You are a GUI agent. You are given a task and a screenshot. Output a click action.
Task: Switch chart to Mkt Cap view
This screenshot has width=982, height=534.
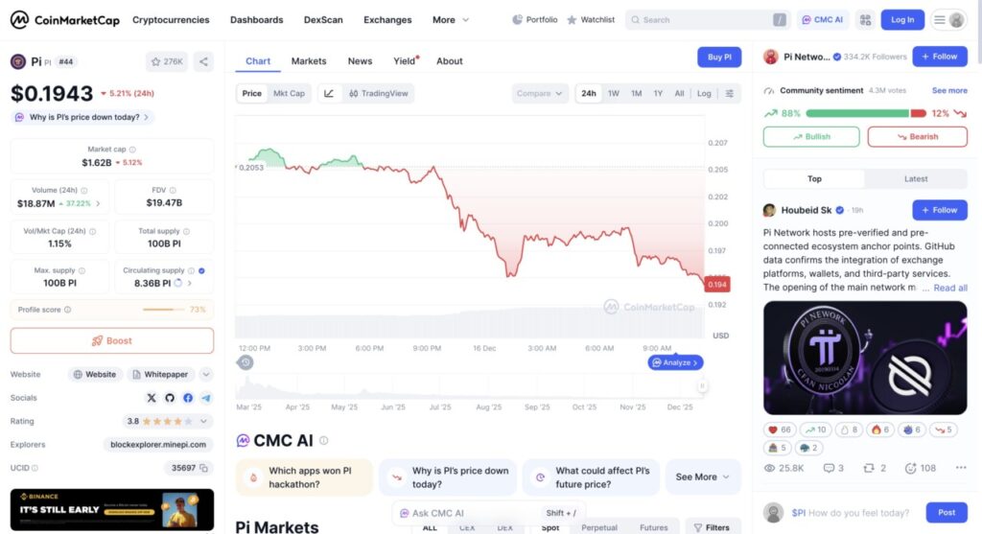coord(289,93)
